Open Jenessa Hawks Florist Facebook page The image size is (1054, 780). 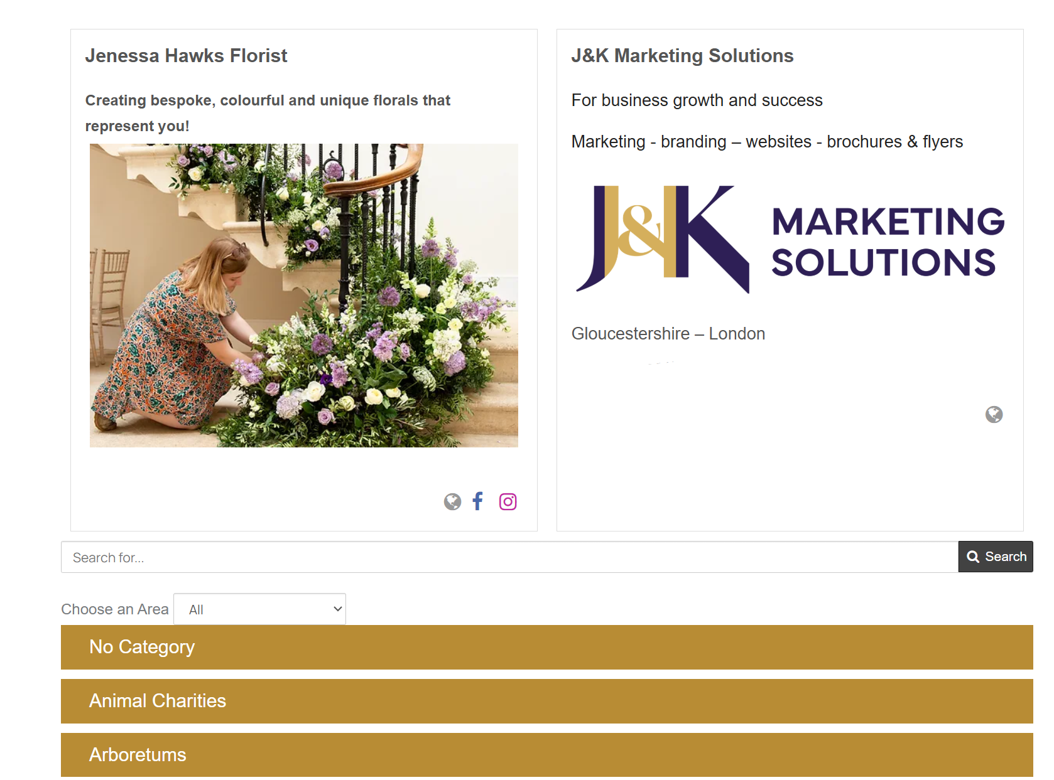[x=478, y=501]
